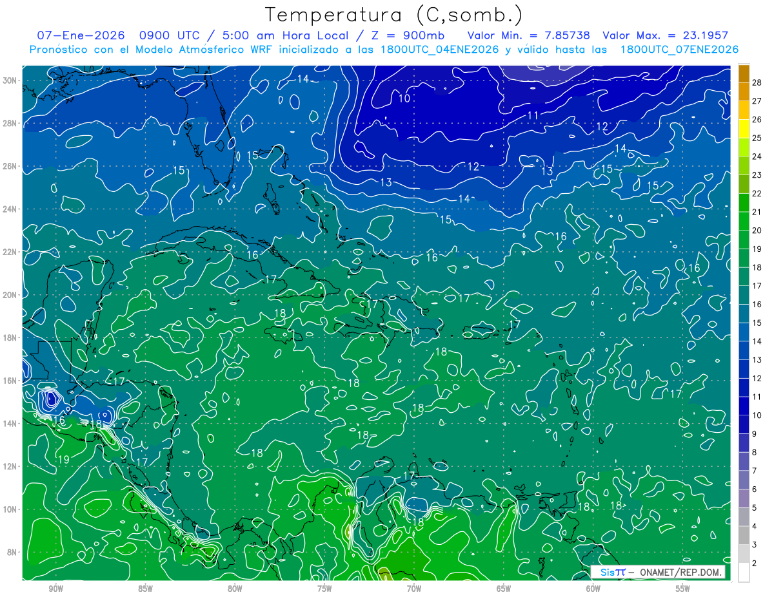Click the "22N" latitude axis label

pos(10,251)
